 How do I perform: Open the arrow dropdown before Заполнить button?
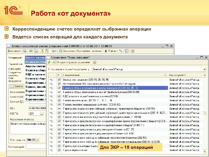click(x=54, y=51)
